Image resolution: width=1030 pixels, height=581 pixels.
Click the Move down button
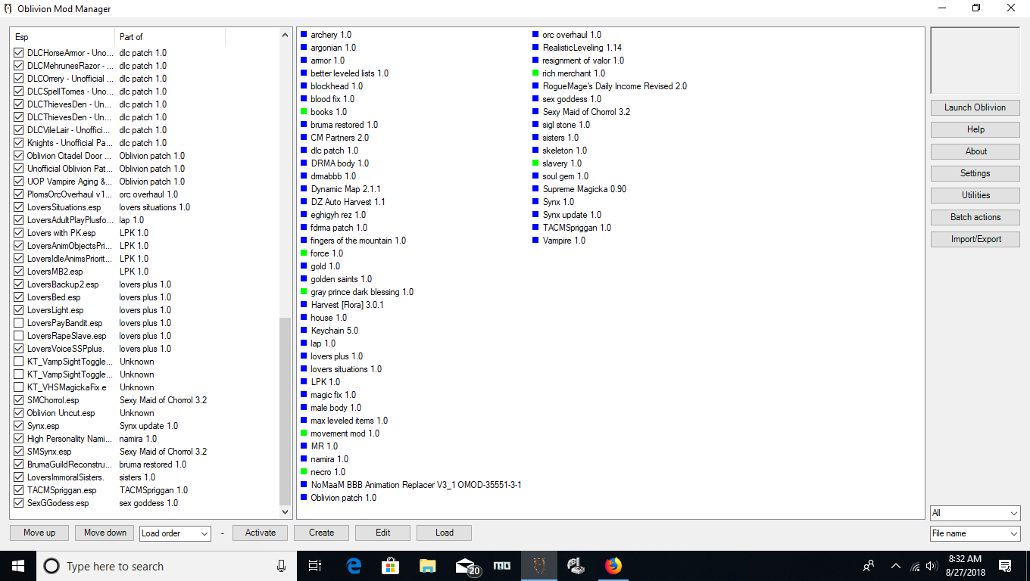pos(105,533)
